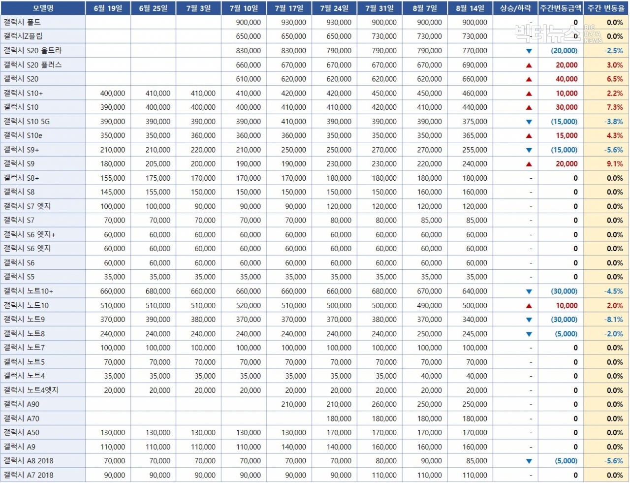Click the 갤럭시 폴드 model name
This screenshot has height=483, width=630.
22,22
